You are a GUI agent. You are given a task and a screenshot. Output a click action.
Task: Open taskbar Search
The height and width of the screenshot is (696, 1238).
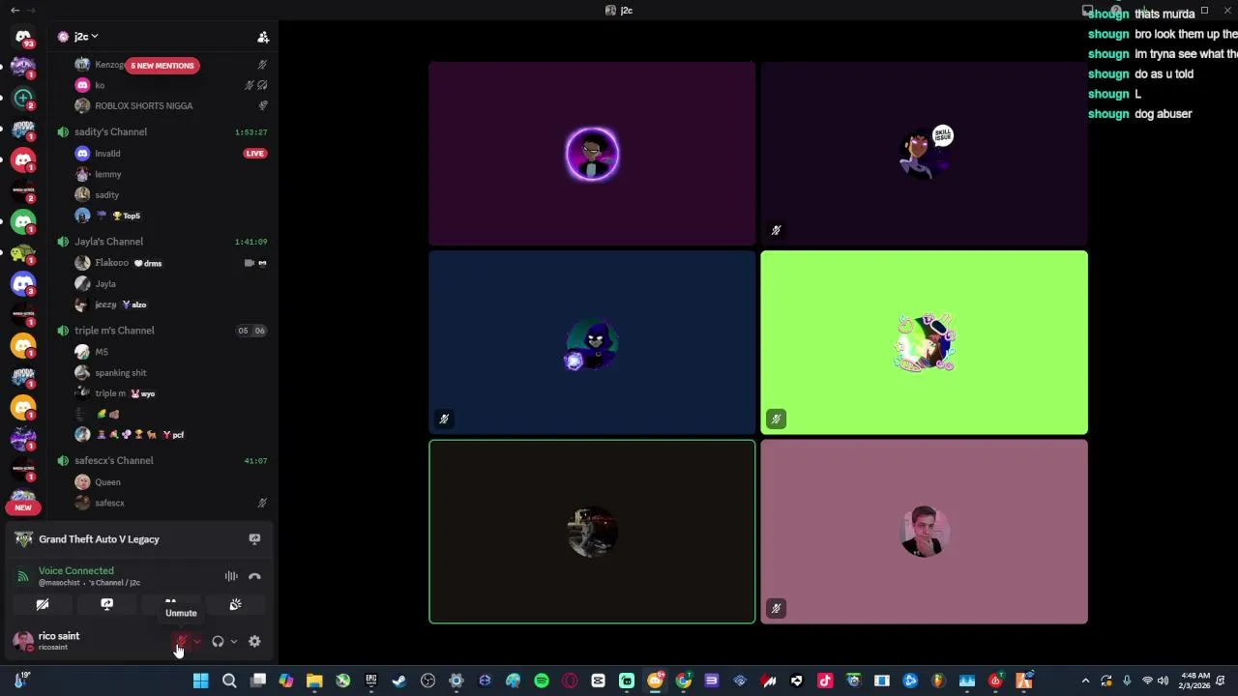[x=229, y=681]
